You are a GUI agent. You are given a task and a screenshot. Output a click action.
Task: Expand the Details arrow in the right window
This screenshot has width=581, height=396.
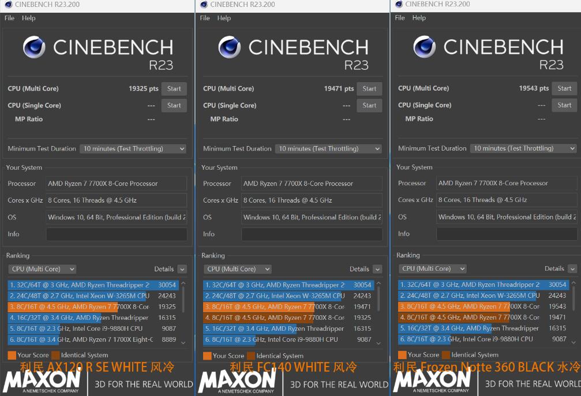(572, 269)
